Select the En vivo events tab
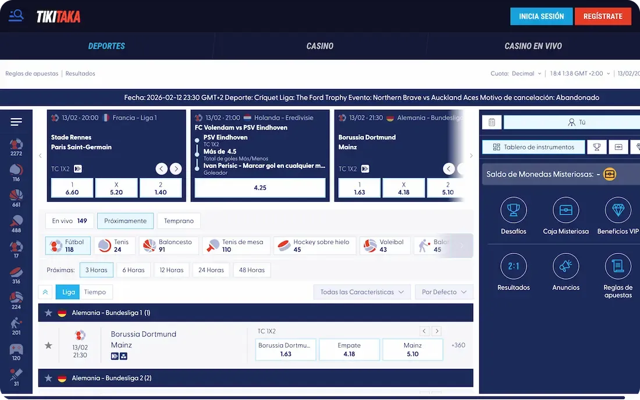 (69, 221)
